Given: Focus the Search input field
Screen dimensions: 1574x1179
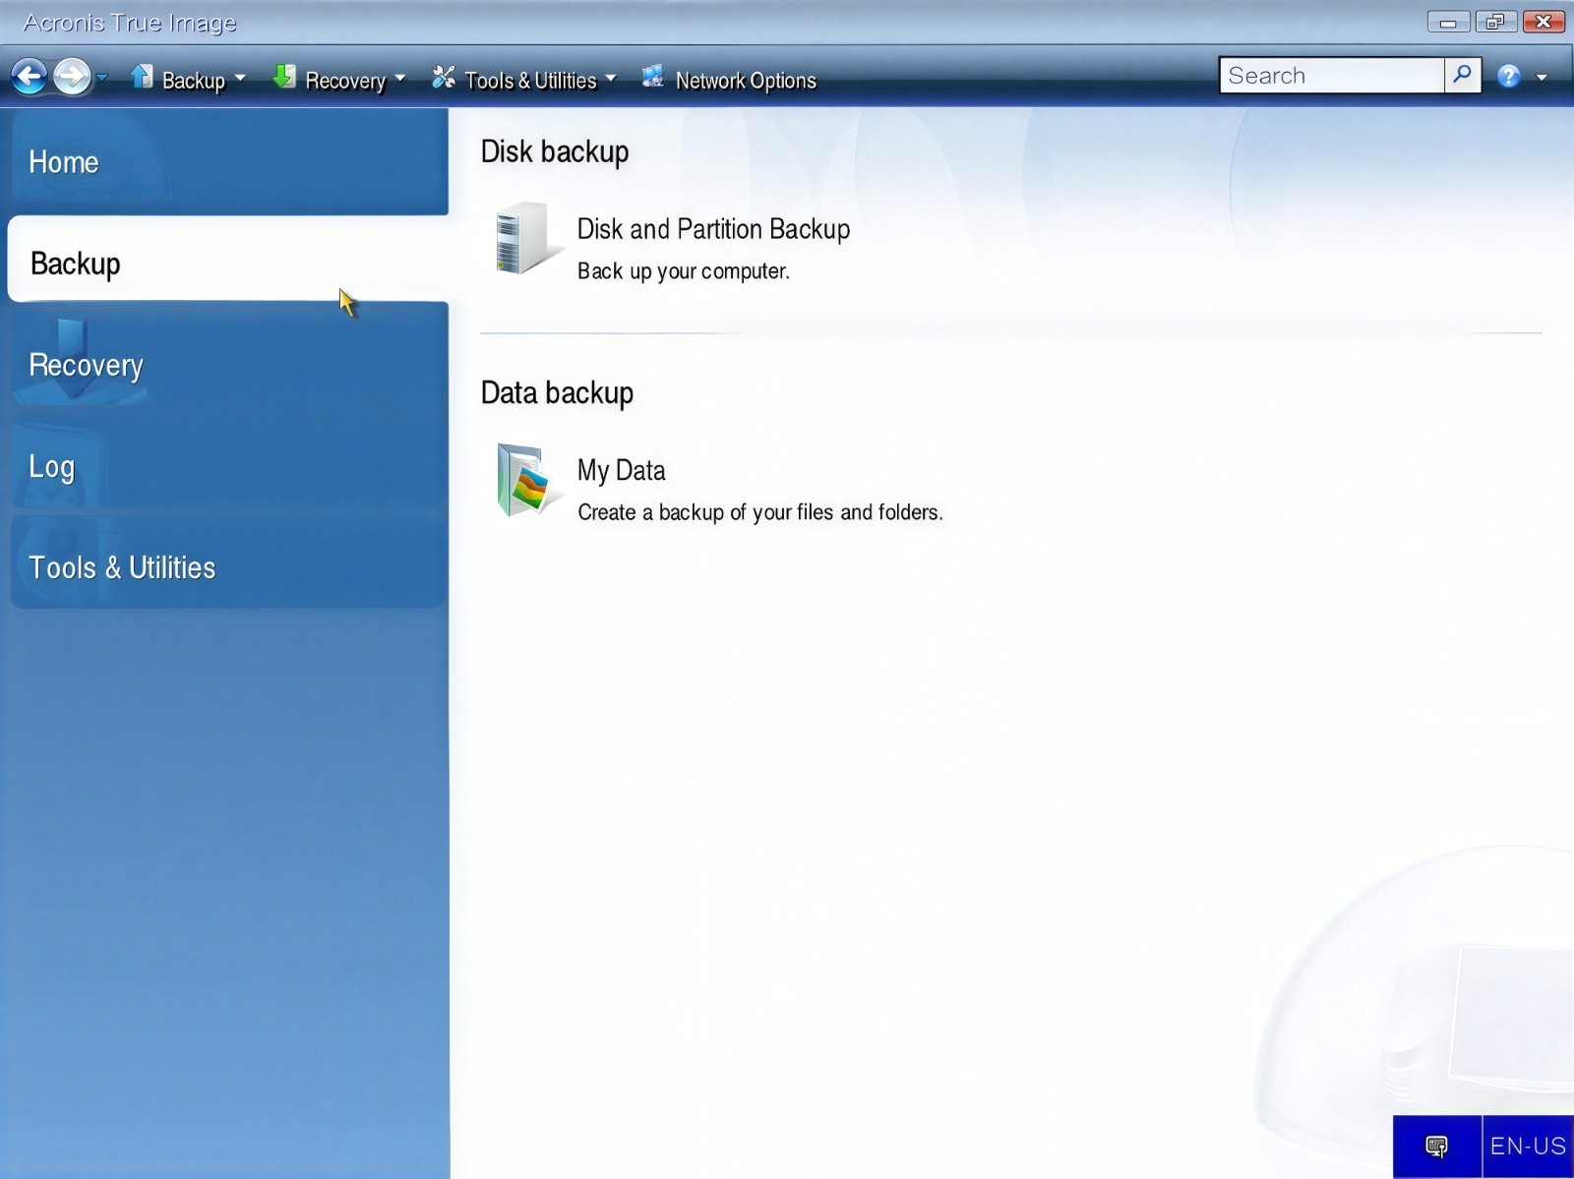Looking at the screenshot, I should pyautogui.click(x=1332, y=76).
